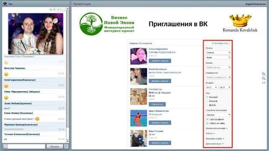This screenshot has height=151, width=269.
Task: Click the 'Презентация' panel header label
Action: [82, 4]
